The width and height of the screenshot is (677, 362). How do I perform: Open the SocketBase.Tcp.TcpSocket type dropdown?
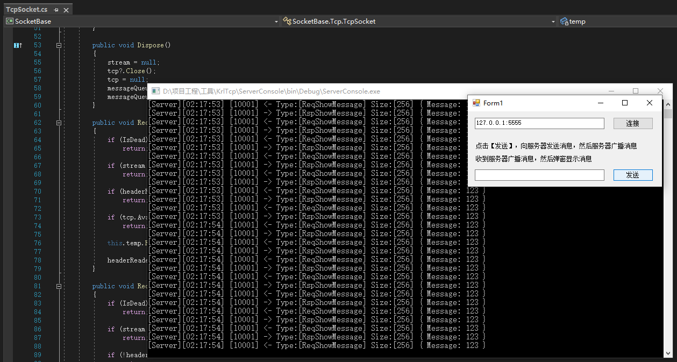419,22
